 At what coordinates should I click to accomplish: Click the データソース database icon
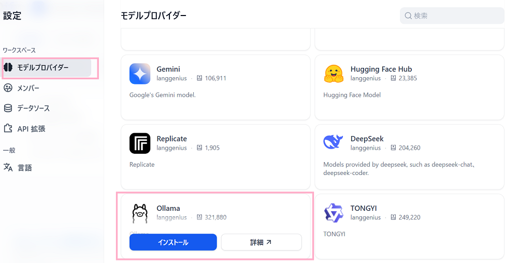point(8,108)
